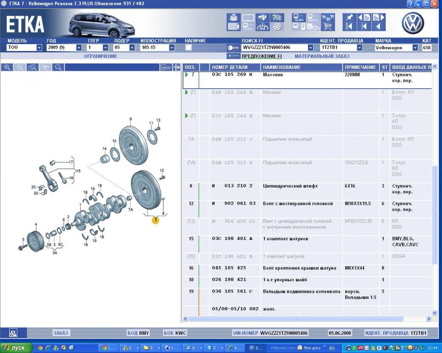
Task: Open the МАТЕРИАЛЬНЫЙ ЗАКАЗ tab
Action: pos(322,56)
